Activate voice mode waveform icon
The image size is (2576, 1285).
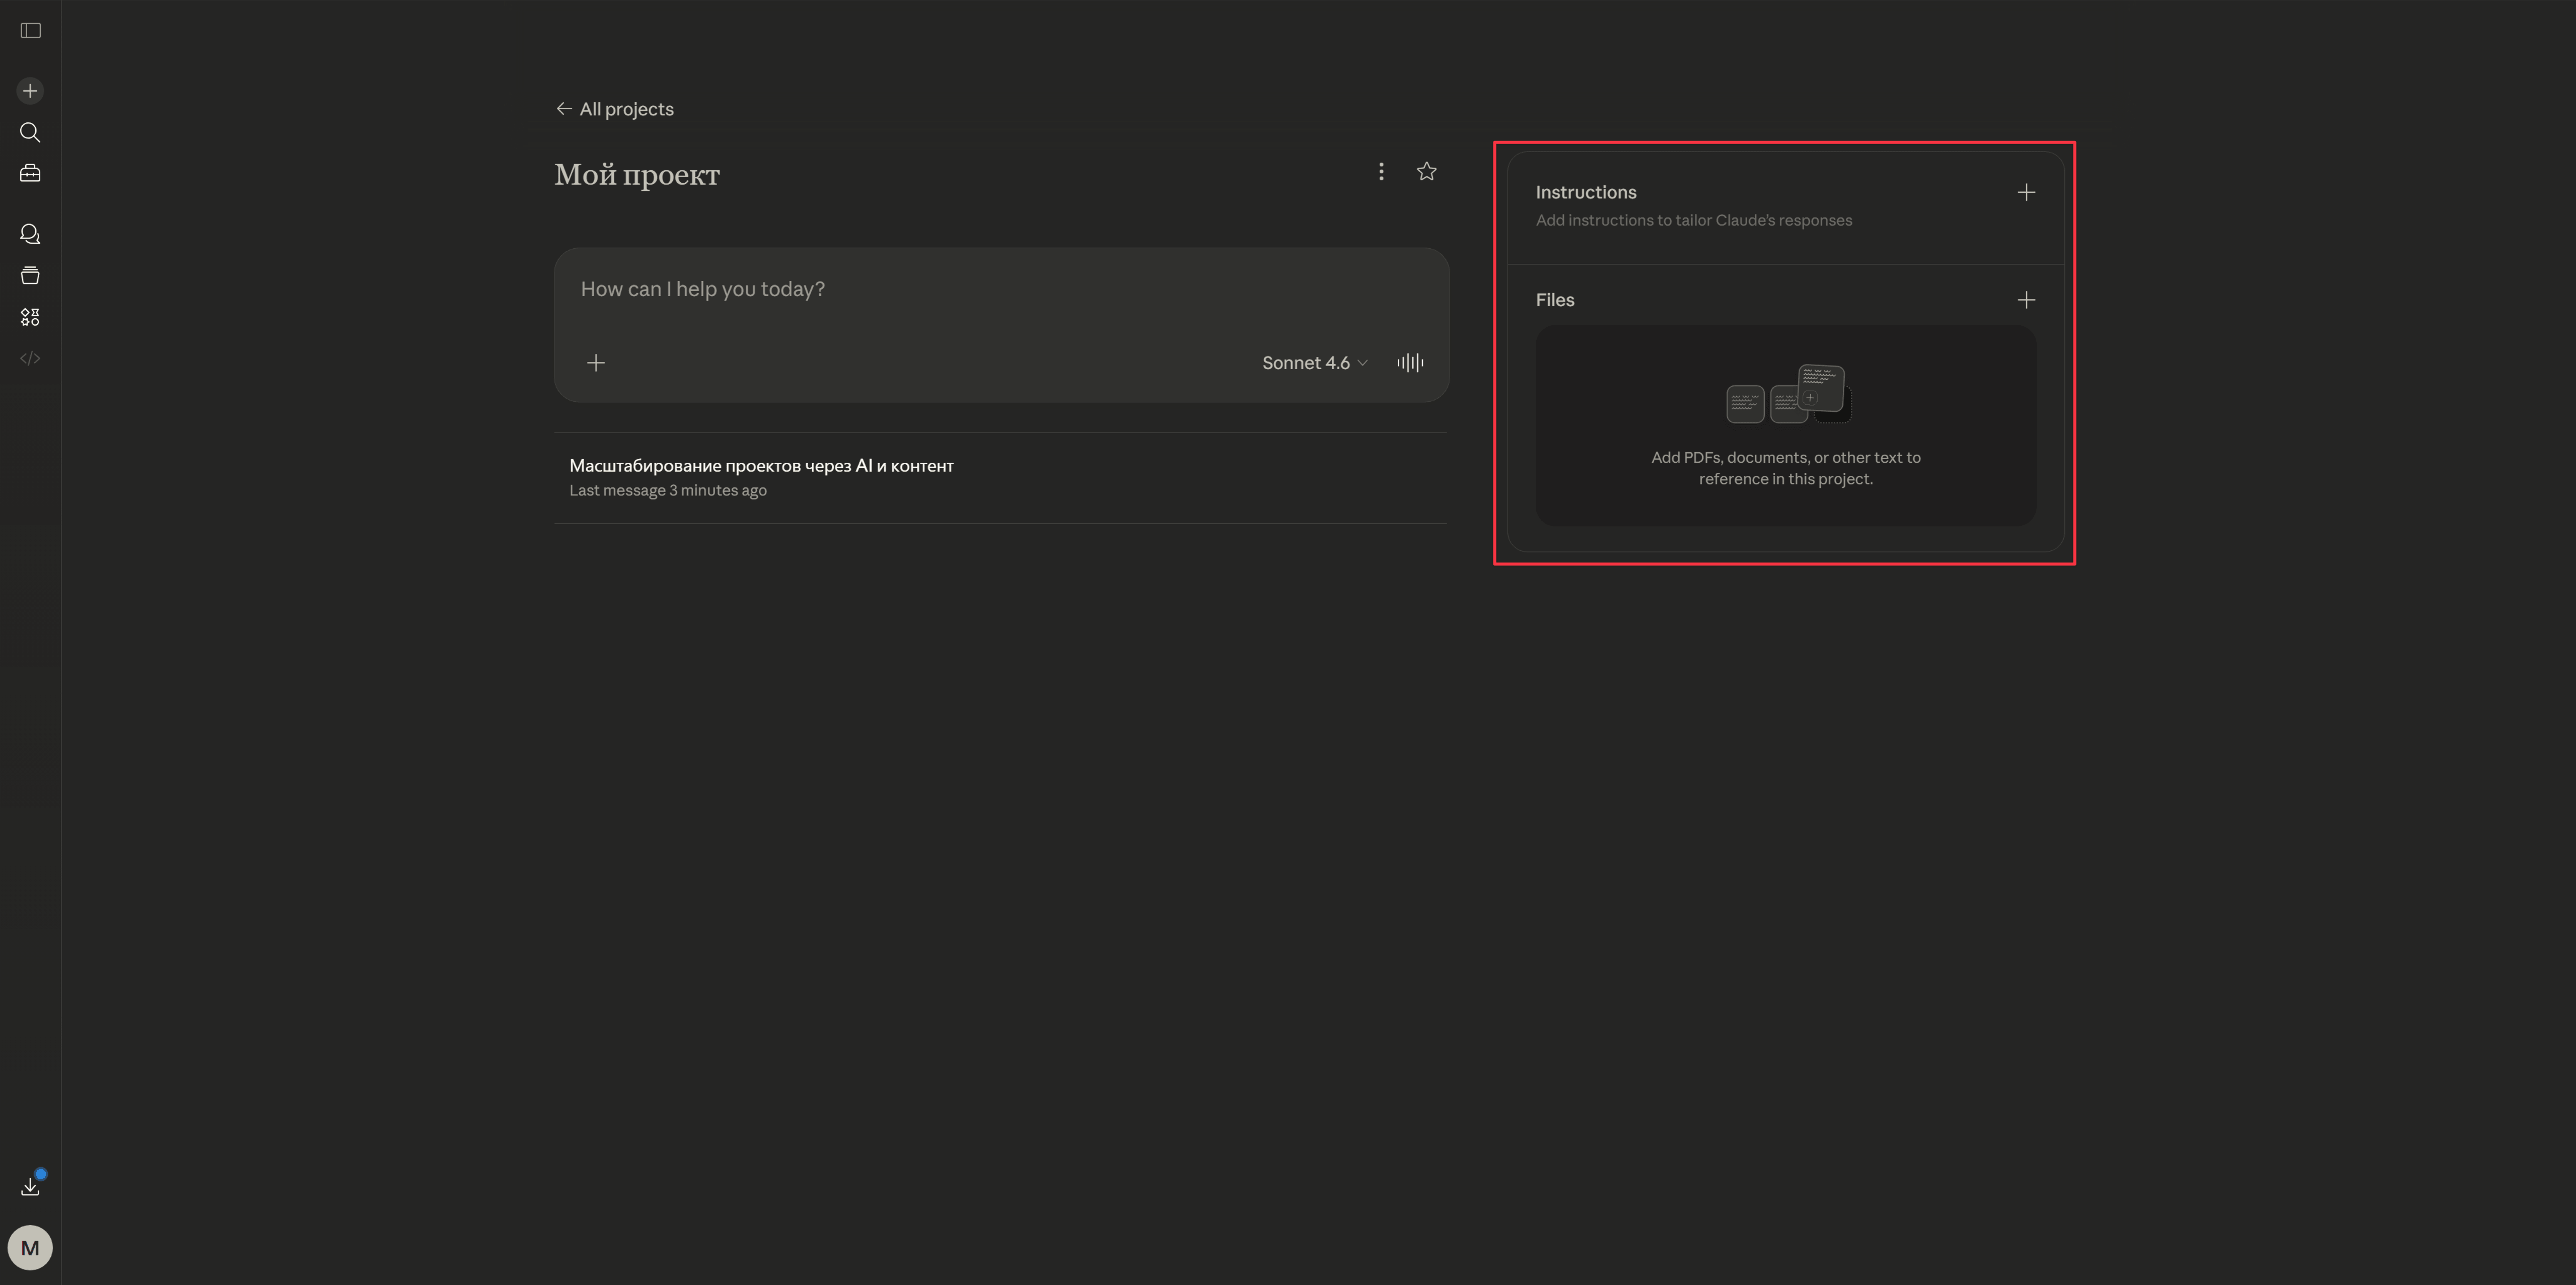[x=1410, y=363]
